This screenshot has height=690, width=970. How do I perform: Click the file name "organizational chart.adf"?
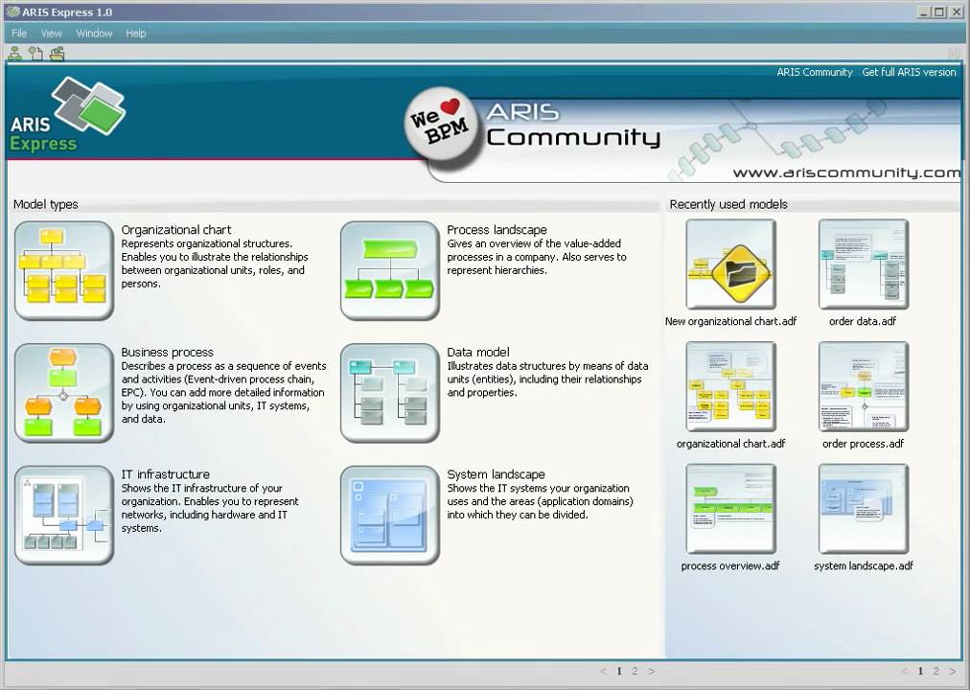click(x=730, y=444)
